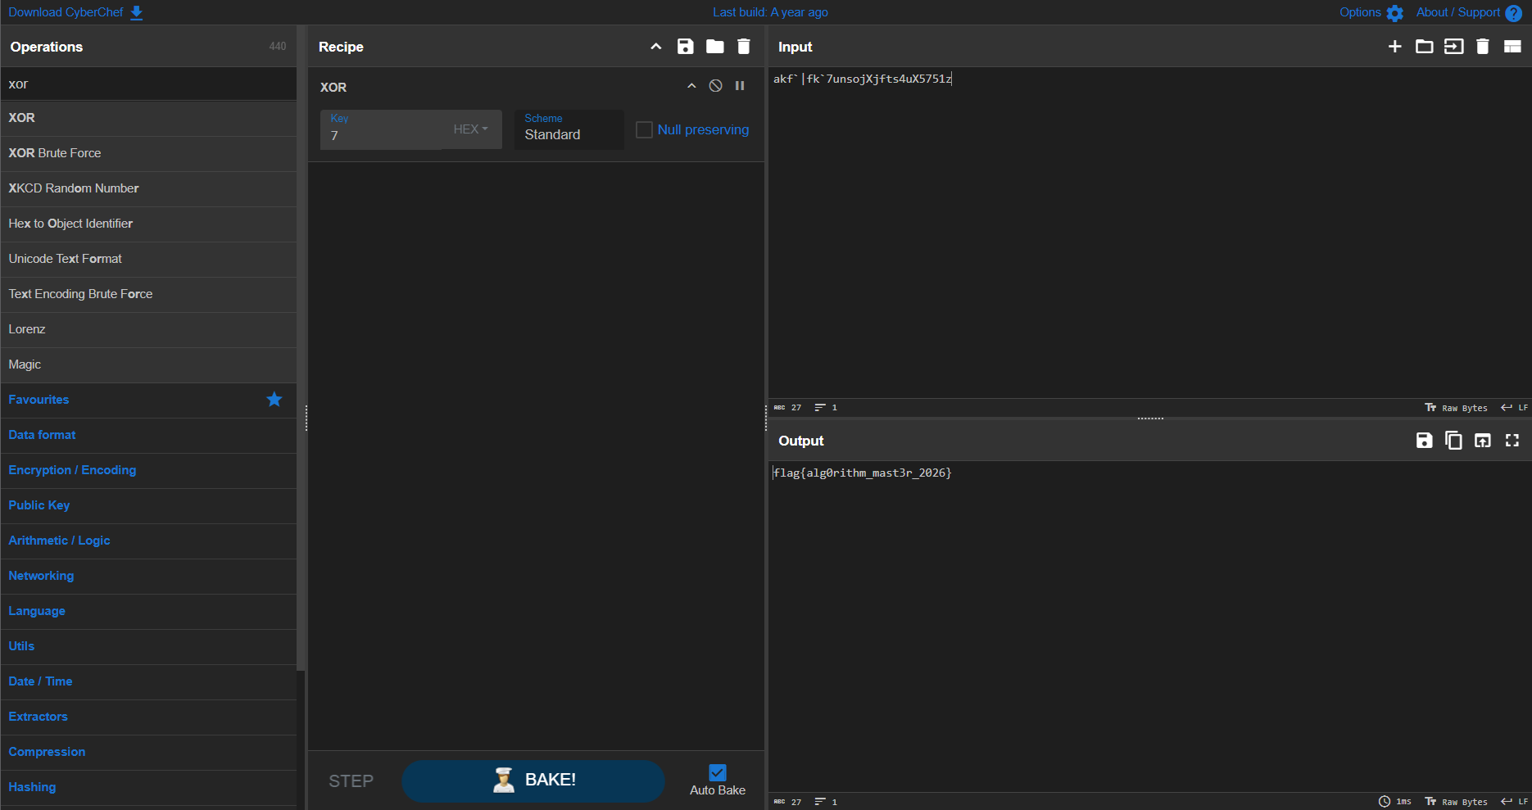Screen dimensions: 1532x810
Task: Expand the Data format category
Action: click(x=148, y=435)
